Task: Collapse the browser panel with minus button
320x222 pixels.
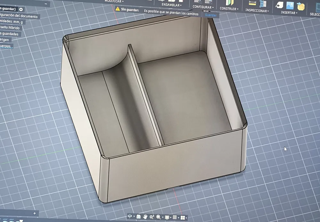Action: click(46, 4)
